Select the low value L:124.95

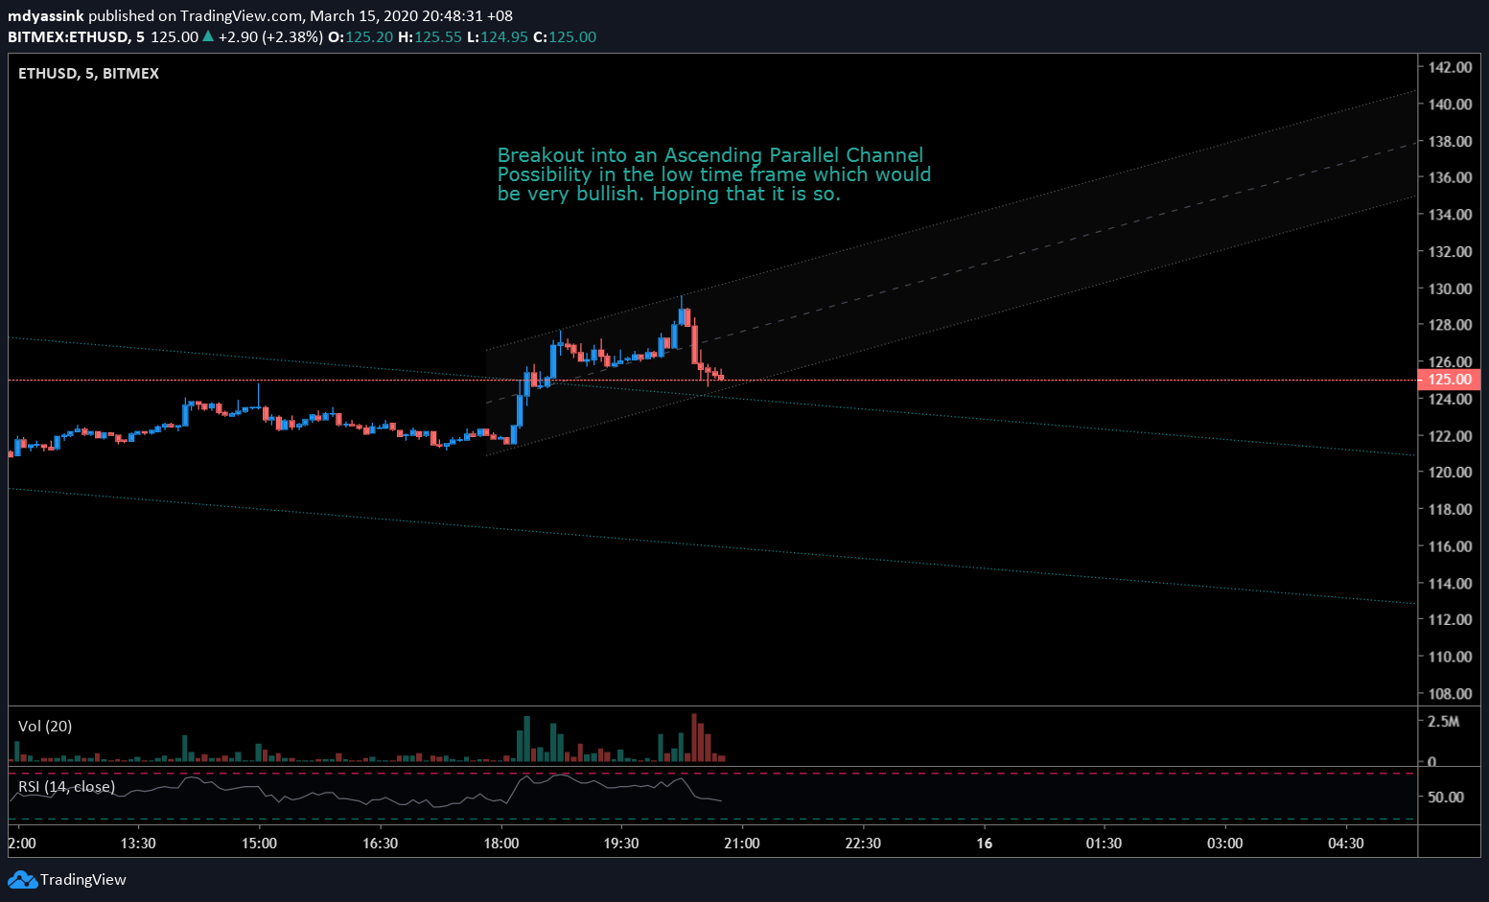click(497, 37)
